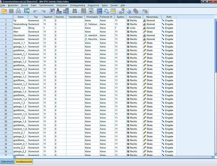Click the String type cell for Dozent
The height and width of the screenshot is (166, 217).
click(x=36, y=28)
